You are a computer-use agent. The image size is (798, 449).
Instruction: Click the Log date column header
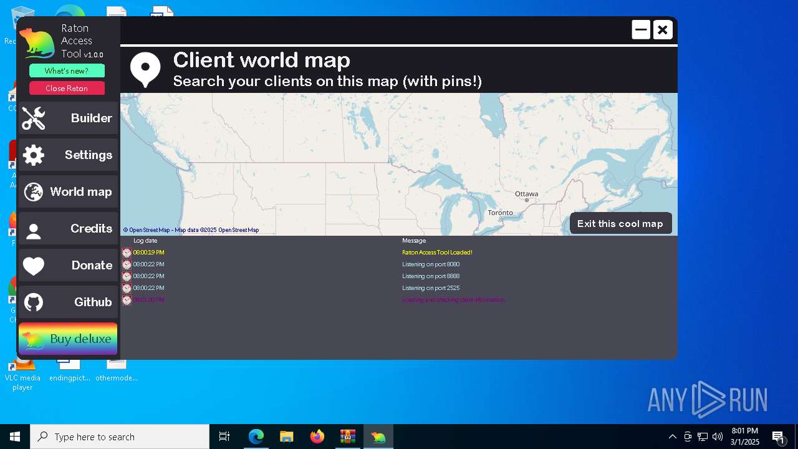coord(145,241)
